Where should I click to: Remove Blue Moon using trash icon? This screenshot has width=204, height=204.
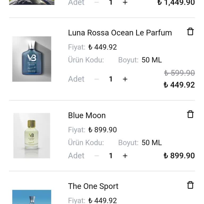190,114
